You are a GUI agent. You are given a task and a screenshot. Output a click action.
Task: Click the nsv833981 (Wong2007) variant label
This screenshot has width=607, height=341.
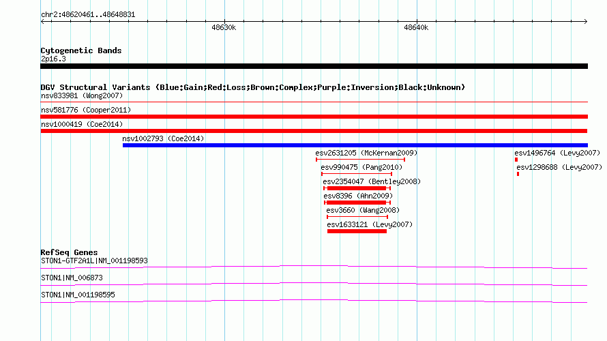pyautogui.click(x=82, y=95)
